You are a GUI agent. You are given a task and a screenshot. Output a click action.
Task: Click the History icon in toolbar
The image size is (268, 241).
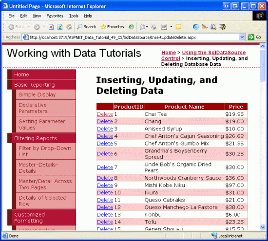click(131, 27)
